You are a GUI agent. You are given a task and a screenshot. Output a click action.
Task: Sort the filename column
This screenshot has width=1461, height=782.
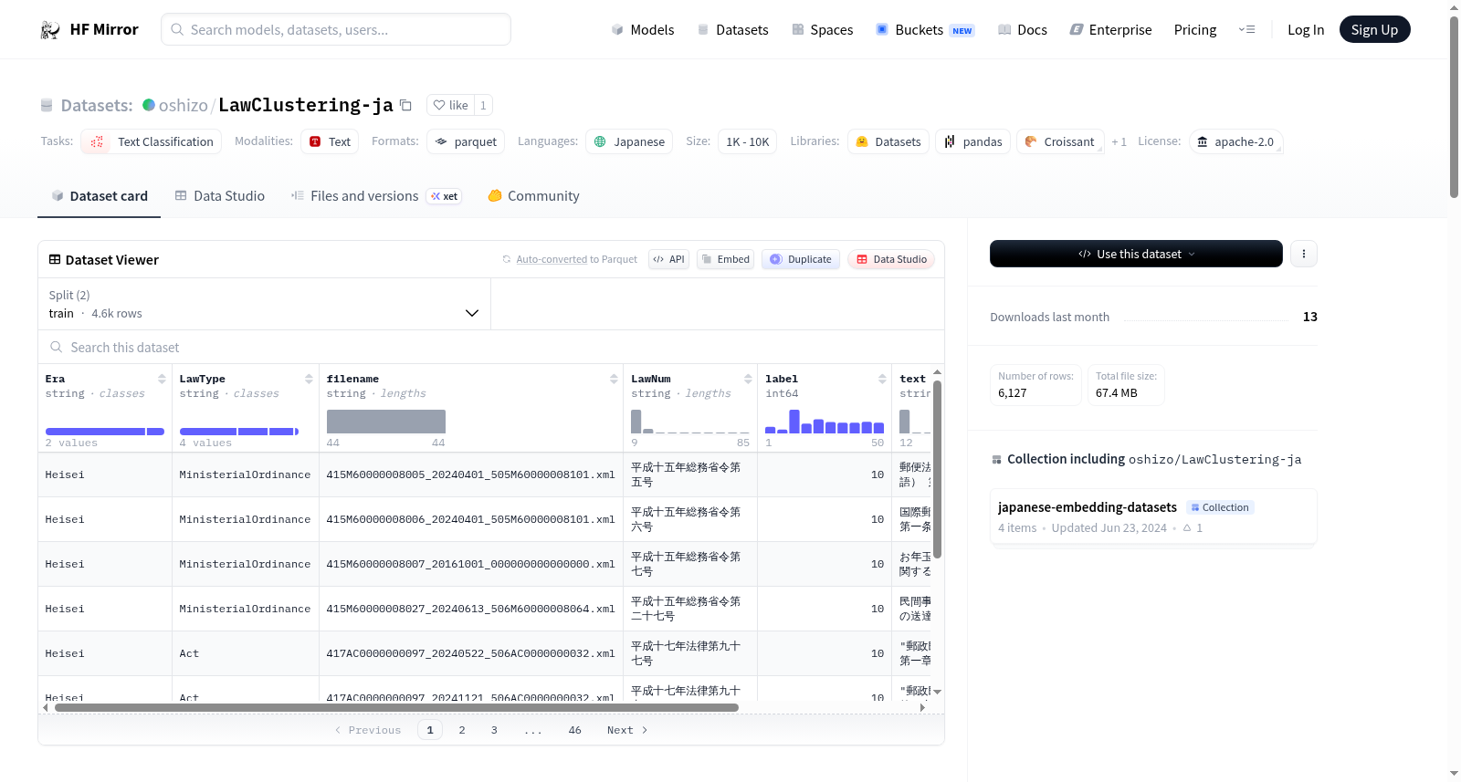tap(614, 380)
